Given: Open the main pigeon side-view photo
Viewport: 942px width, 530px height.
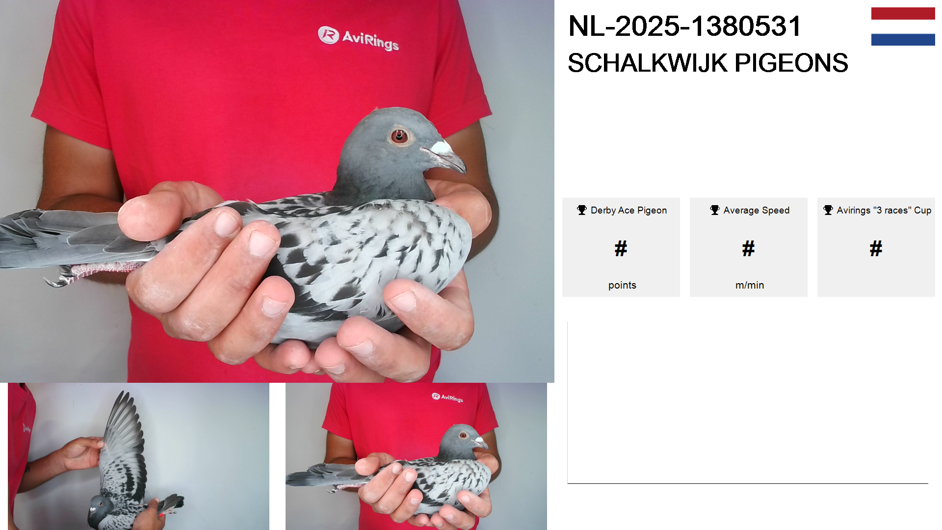Looking at the screenshot, I should click(277, 191).
